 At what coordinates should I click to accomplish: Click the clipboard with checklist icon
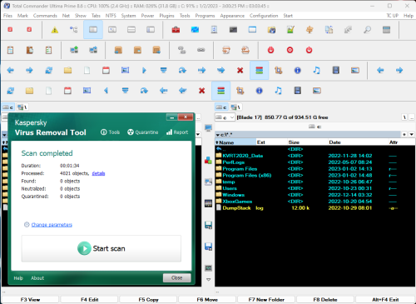48,50
